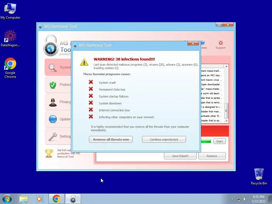The height and width of the screenshot is (204, 272).
Task: Choose Continue unprotected button
Action: [164, 139]
